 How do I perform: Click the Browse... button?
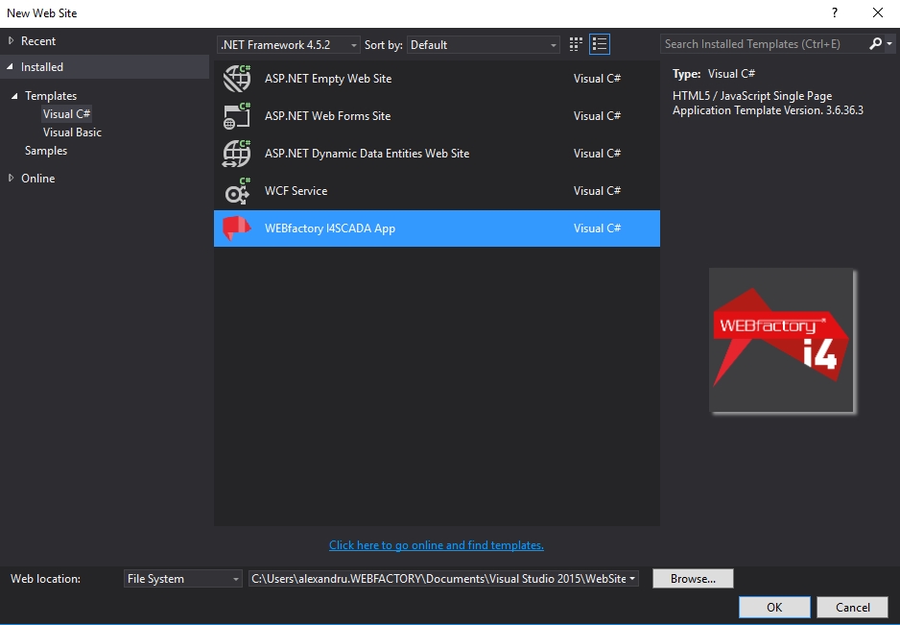tap(693, 579)
